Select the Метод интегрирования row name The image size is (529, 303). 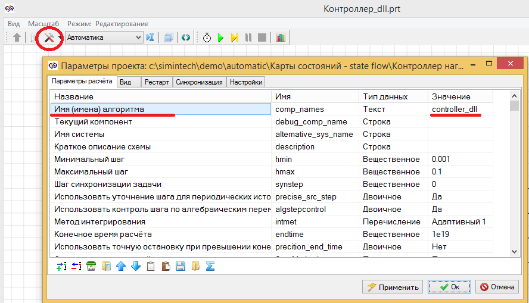tap(161, 221)
